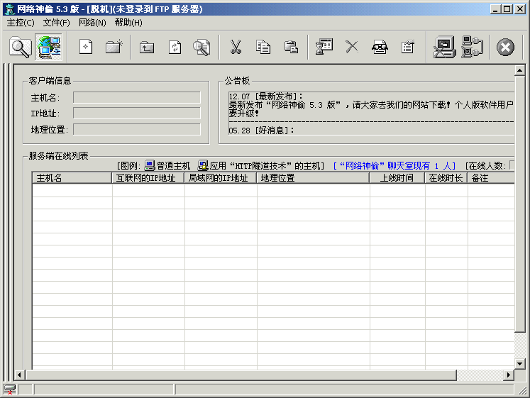Viewport: 530px width, 398px height.
Task: Sort list by 主机名 column header
Action: (72, 178)
